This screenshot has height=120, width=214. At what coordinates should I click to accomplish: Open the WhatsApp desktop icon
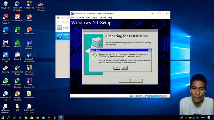pos(6,82)
